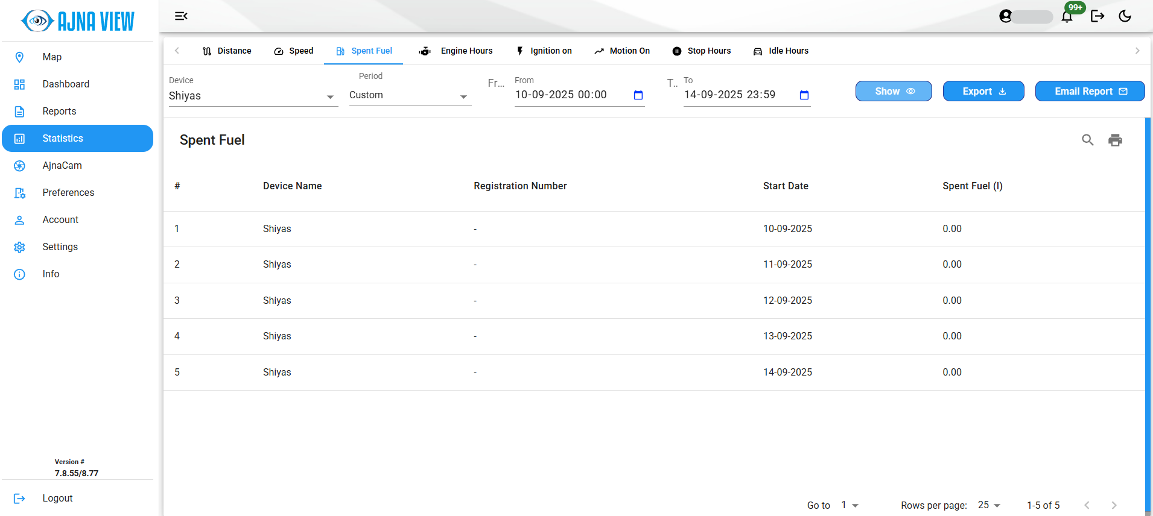Screen dimensions: 1153x516
Task: Toggle dark mode moon icon
Action: [x=1125, y=16]
